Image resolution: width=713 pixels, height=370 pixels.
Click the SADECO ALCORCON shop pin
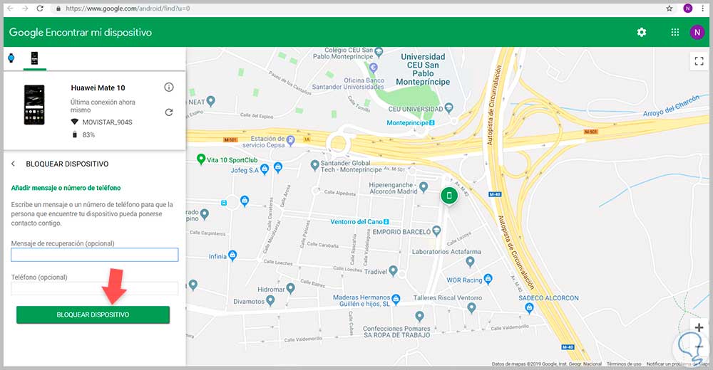point(529,308)
